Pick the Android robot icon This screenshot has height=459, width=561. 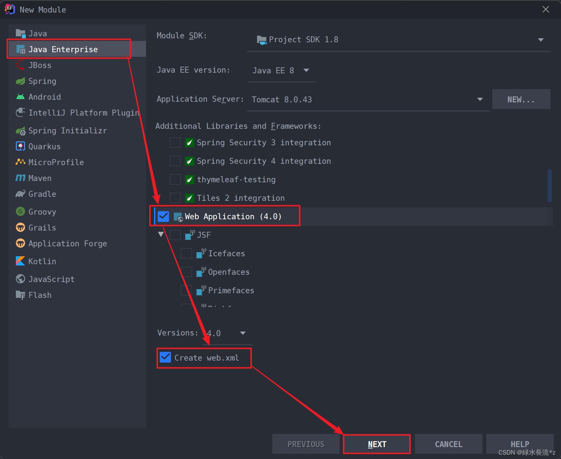20,97
